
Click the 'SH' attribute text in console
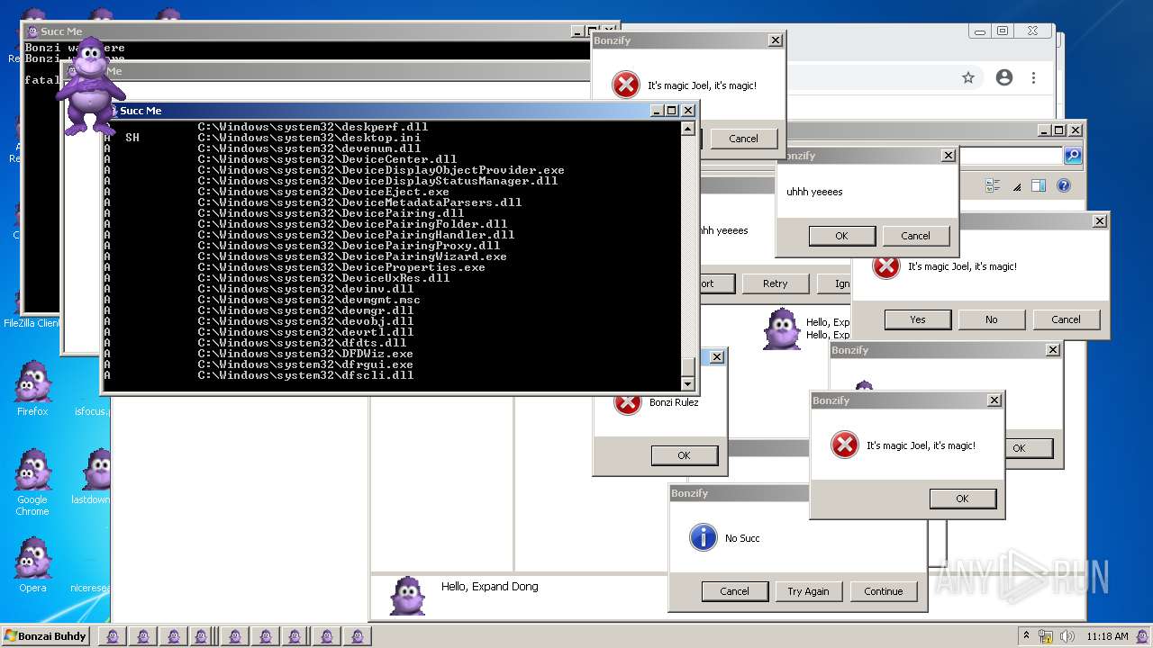tap(132, 138)
